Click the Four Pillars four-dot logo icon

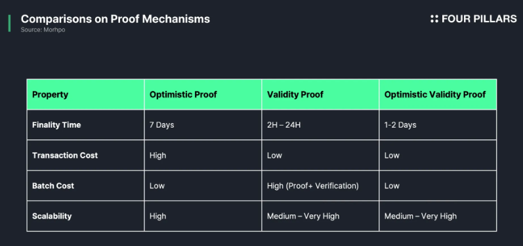(434, 19)
